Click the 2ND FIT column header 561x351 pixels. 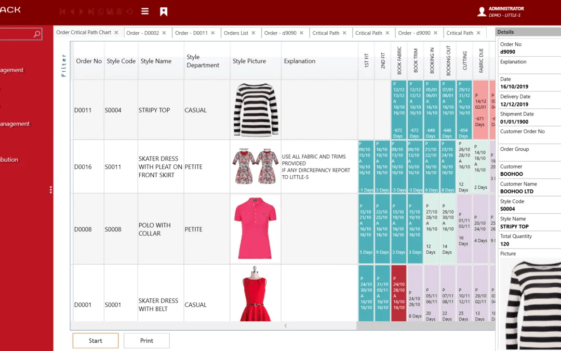[383, 61]
